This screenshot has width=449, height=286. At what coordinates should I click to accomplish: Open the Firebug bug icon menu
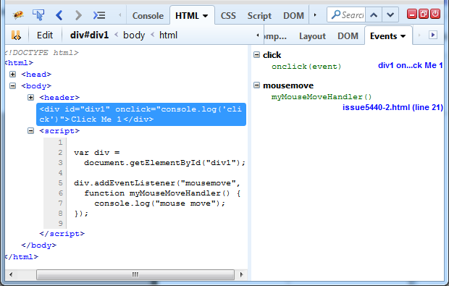pos(18,14)
